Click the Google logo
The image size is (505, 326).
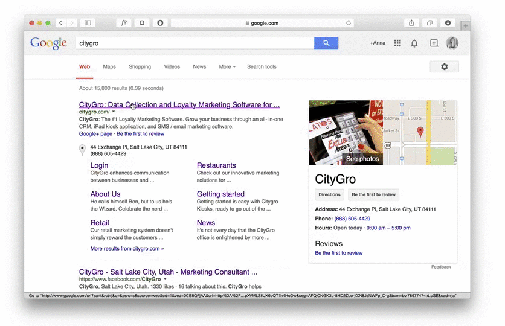49,43
